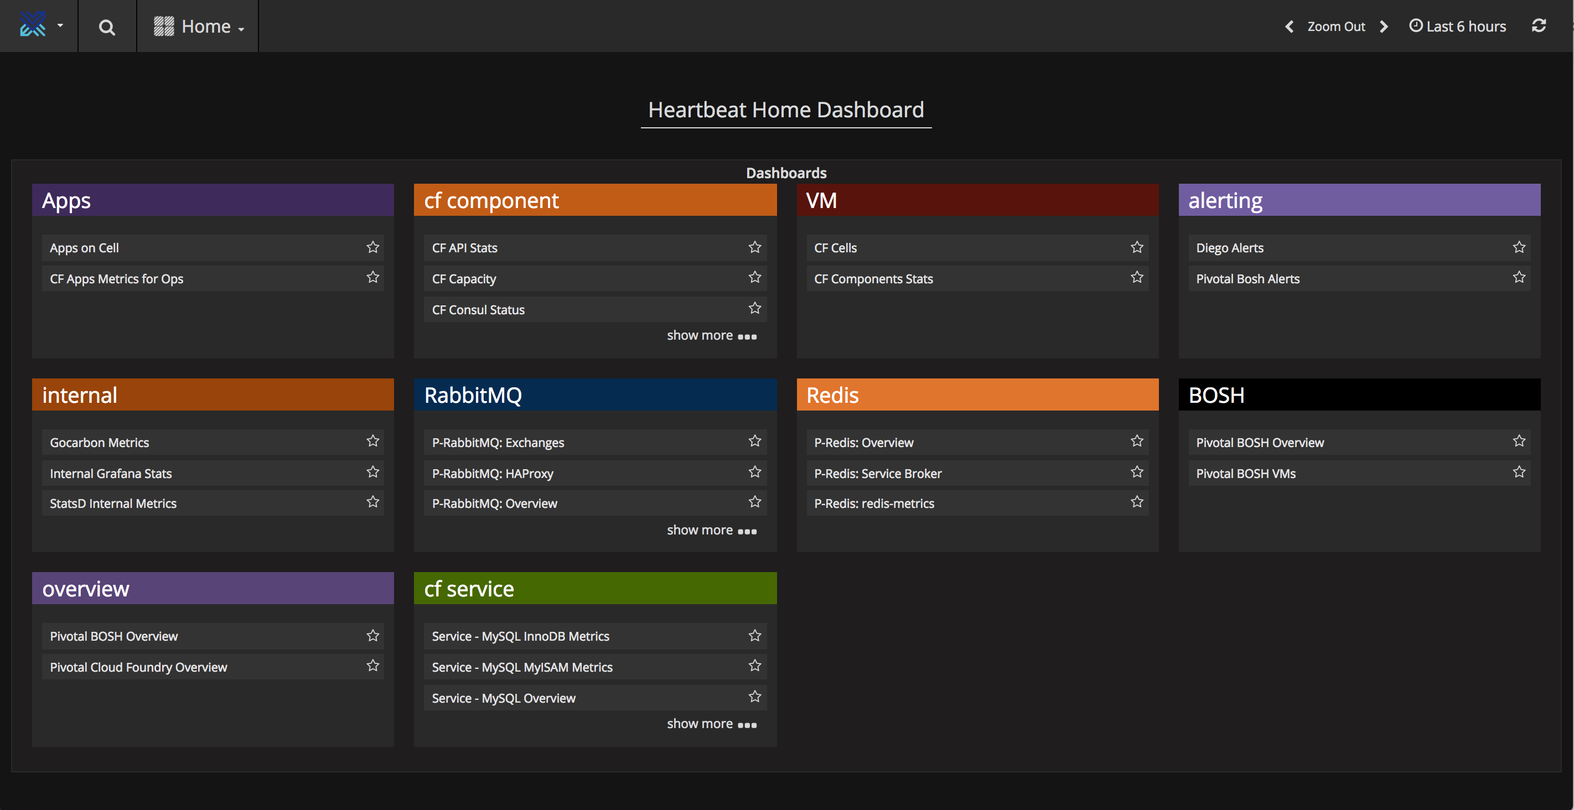Click the refresh dashboard icon

pyautogui.click(x=1539, y=25)
